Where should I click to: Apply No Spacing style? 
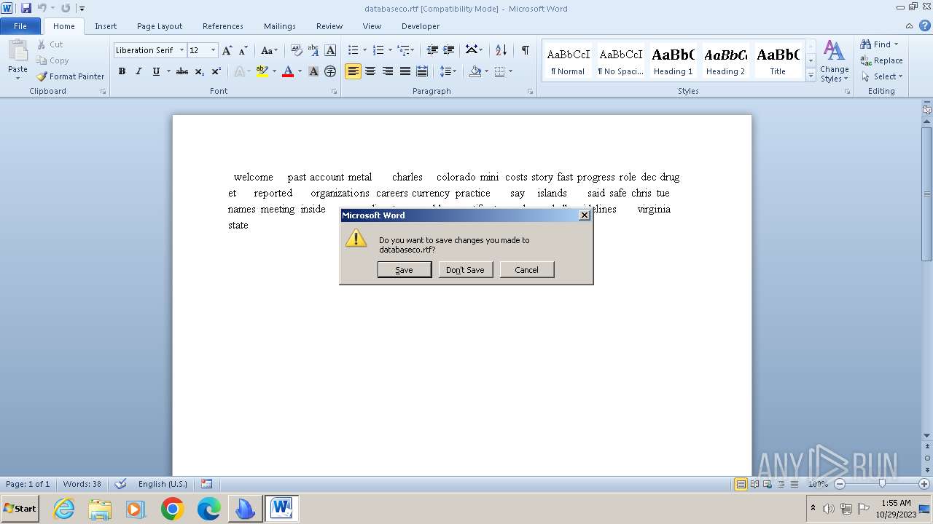coord(621,60)
